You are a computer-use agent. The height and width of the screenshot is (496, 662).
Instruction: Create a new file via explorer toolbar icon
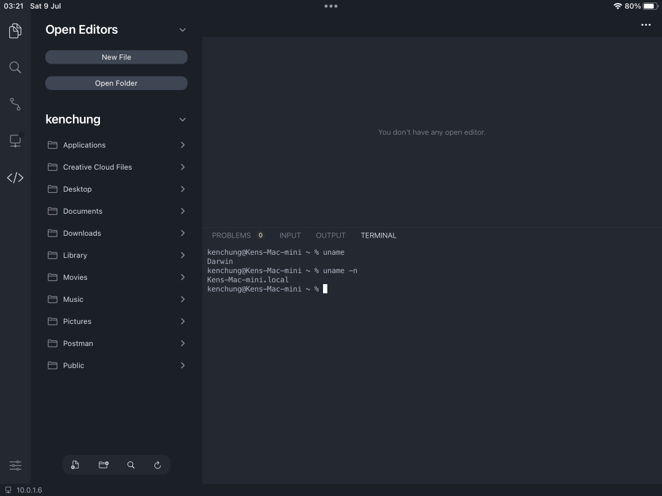75,465
